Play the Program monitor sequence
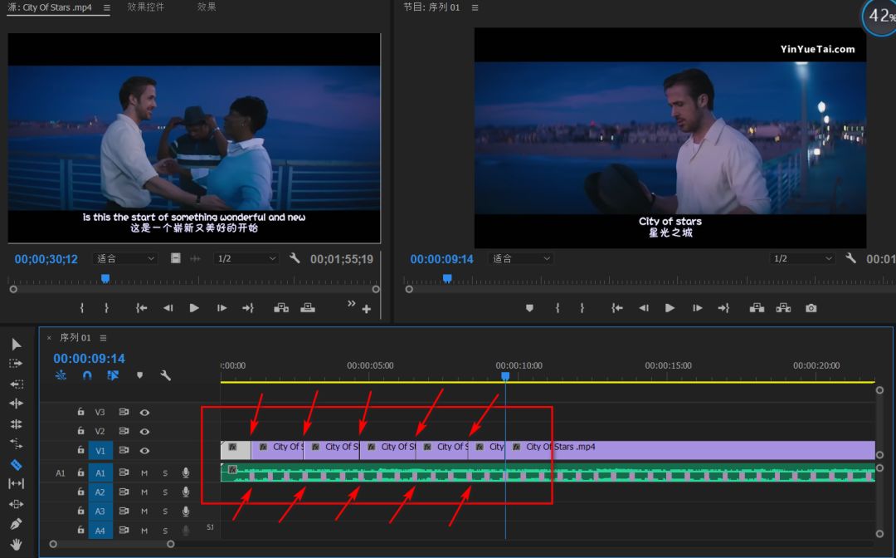Viewport: 896px width, 558px height. (670, 308)
